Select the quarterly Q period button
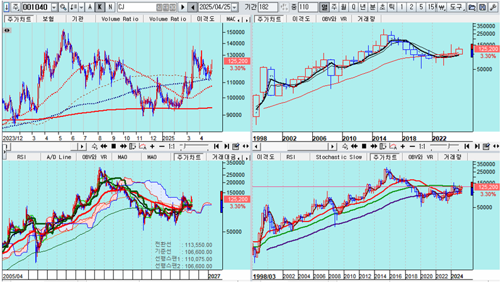 353,7
